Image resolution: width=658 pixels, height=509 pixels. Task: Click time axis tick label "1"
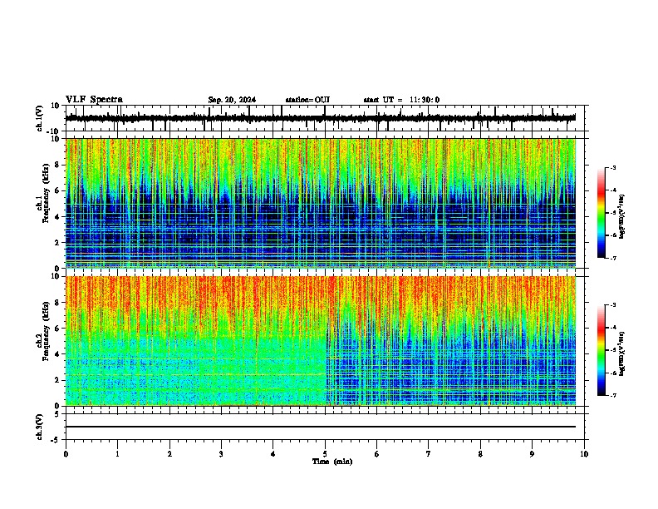click(117, 454)
